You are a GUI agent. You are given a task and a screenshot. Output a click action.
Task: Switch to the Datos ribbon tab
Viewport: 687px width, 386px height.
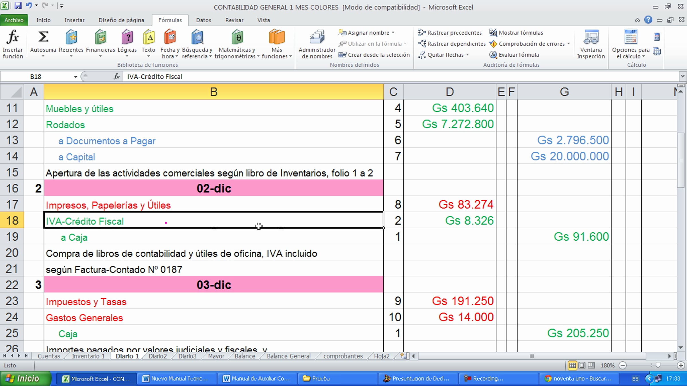pyautogui.click(x=204, y=20)
